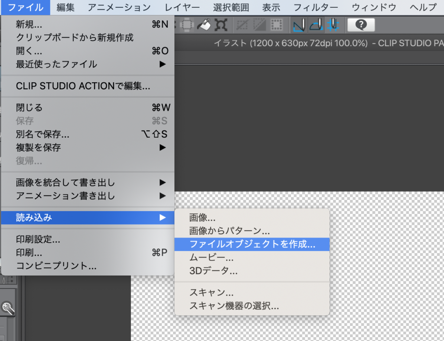Screen dimensions: 444x341
Task: Click the Invert selection icon
Action: (259, 25)
